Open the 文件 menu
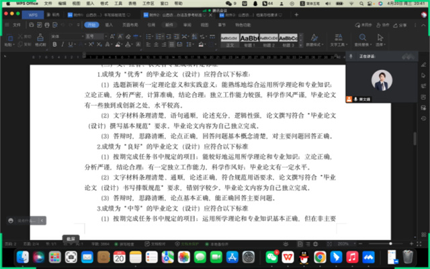The height and width of the screenshot is (269, 430). click(16, 25)
